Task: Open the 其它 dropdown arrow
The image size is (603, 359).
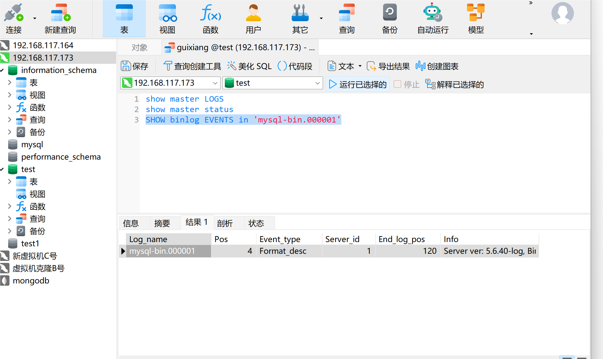Action: 321,19
